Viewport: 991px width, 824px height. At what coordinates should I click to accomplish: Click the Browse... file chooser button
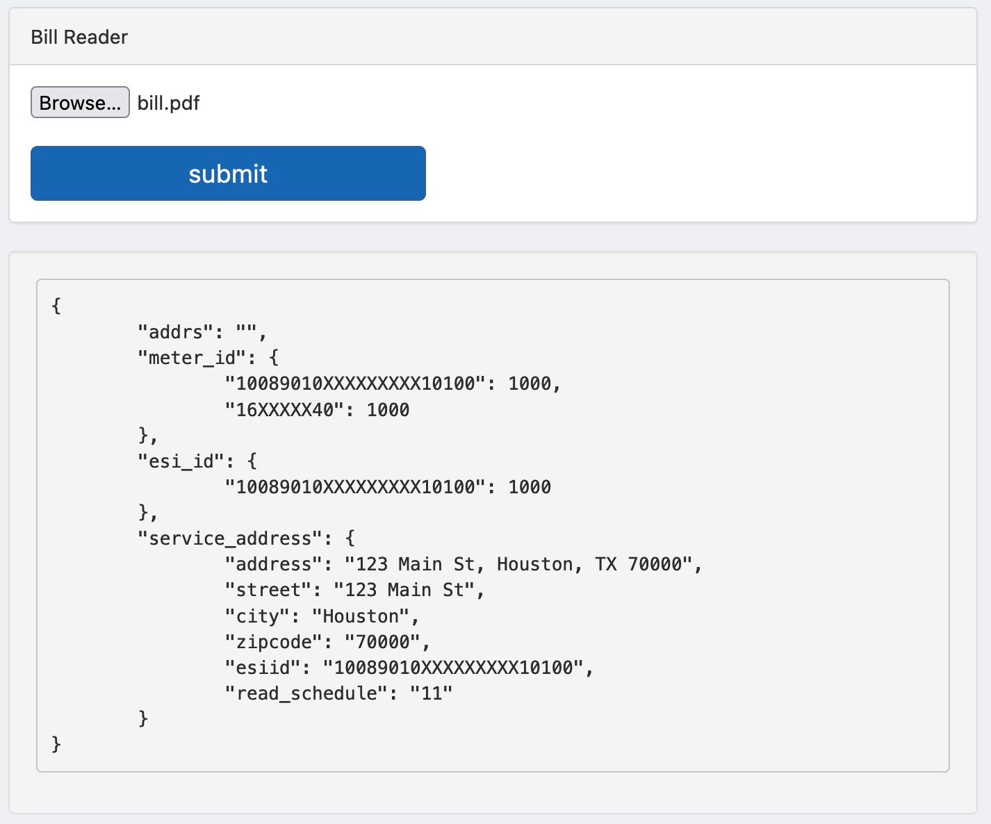pyautogui.click(x=80, y=103)
